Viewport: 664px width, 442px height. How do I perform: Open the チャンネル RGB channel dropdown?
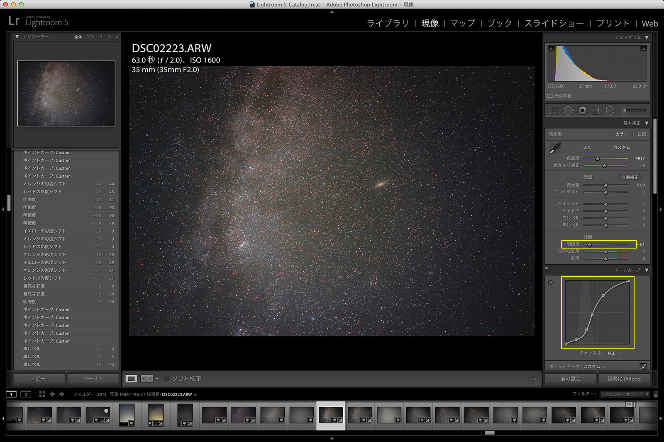(x=613, y=353)
